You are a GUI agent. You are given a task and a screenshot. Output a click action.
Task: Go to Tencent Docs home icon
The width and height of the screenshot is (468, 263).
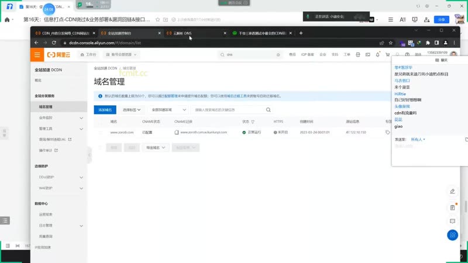click(7, 20)
